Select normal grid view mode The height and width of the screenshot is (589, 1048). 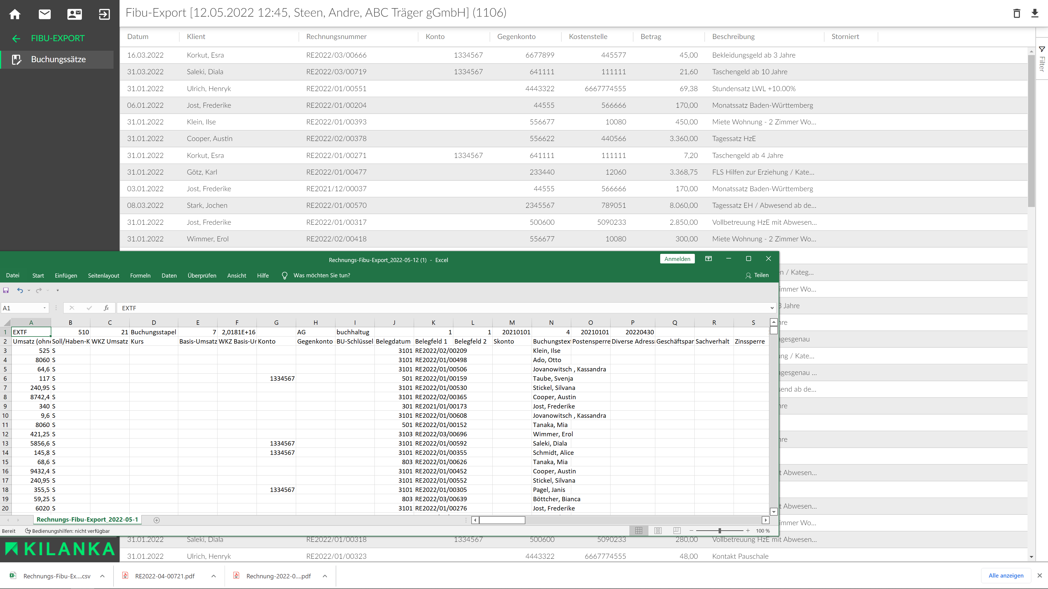(639, 530)
